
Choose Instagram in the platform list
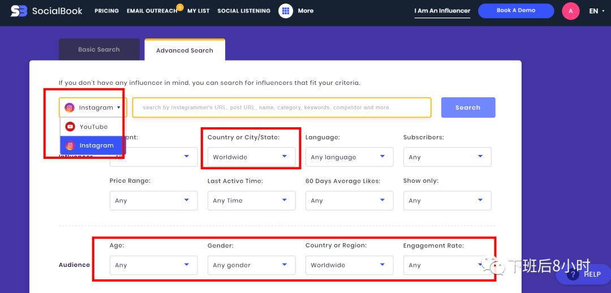[93, 145]
